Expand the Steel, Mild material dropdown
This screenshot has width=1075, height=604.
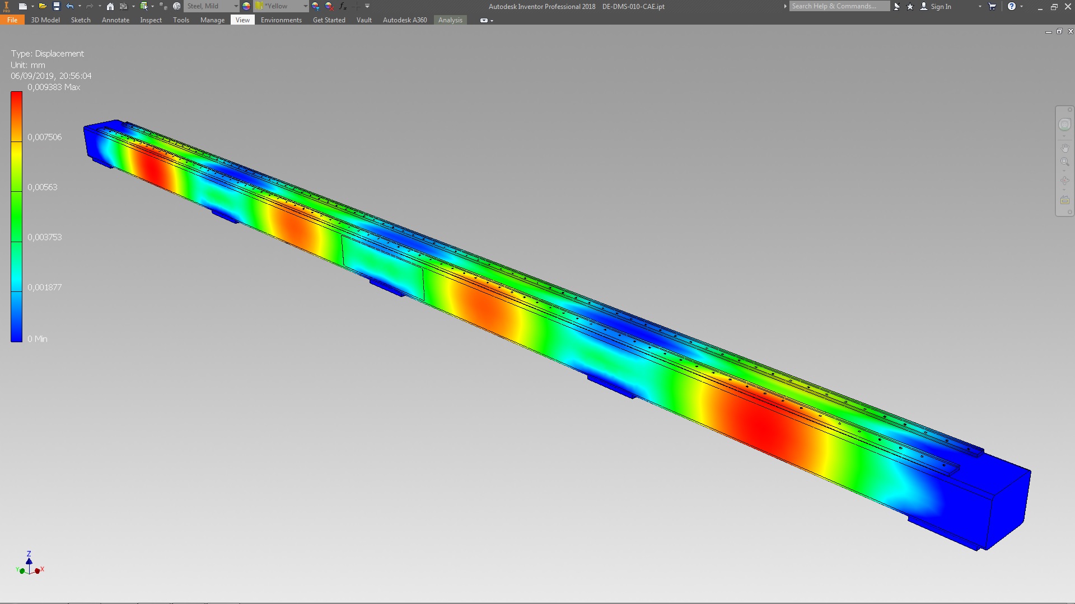(x=236, y=6)
